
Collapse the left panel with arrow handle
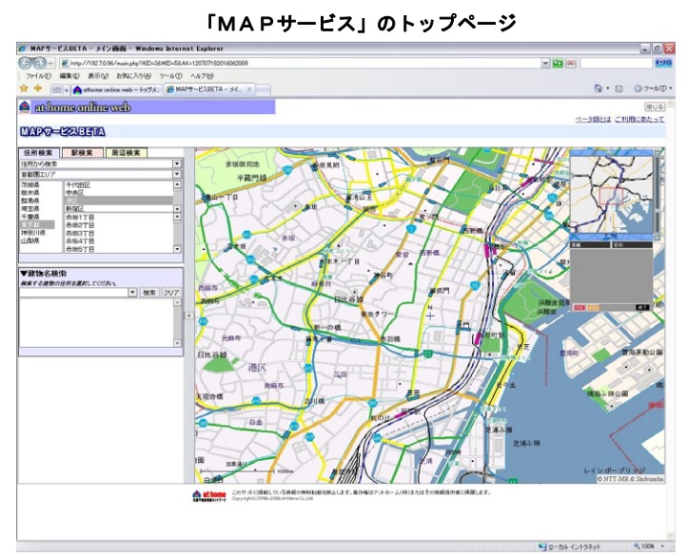click(x=188, y=316)
